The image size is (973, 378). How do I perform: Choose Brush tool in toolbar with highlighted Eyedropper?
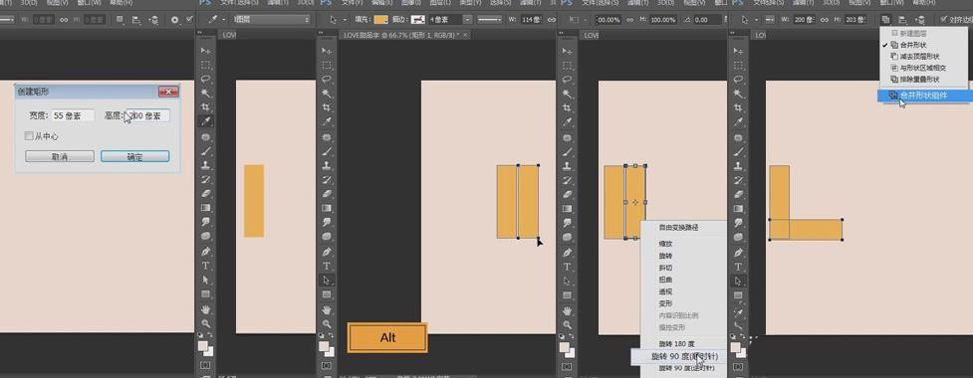tap(206, 151)
